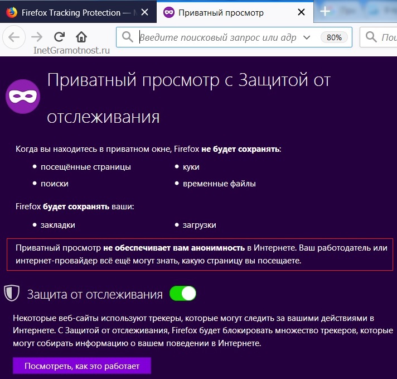This screenshot has height=379, width=397.
Task: Click the page title Приватный просмотр heading
Action: tap(188, 98)
